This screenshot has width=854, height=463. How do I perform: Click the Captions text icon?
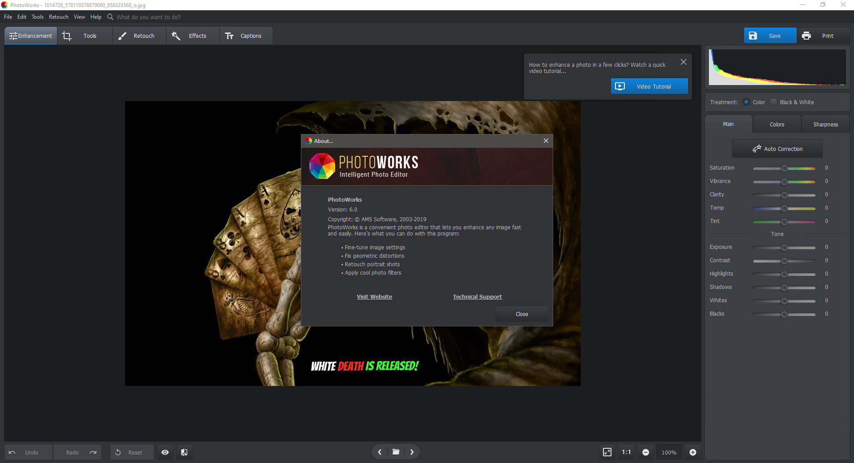coord(229,36)
